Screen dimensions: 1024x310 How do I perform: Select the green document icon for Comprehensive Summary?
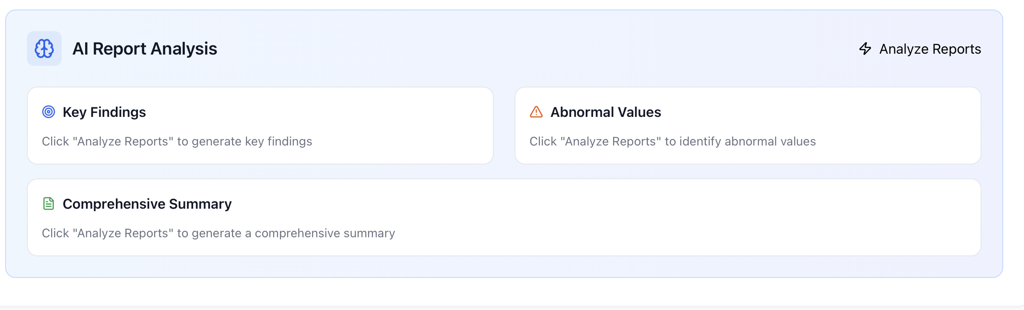[49, 203]
